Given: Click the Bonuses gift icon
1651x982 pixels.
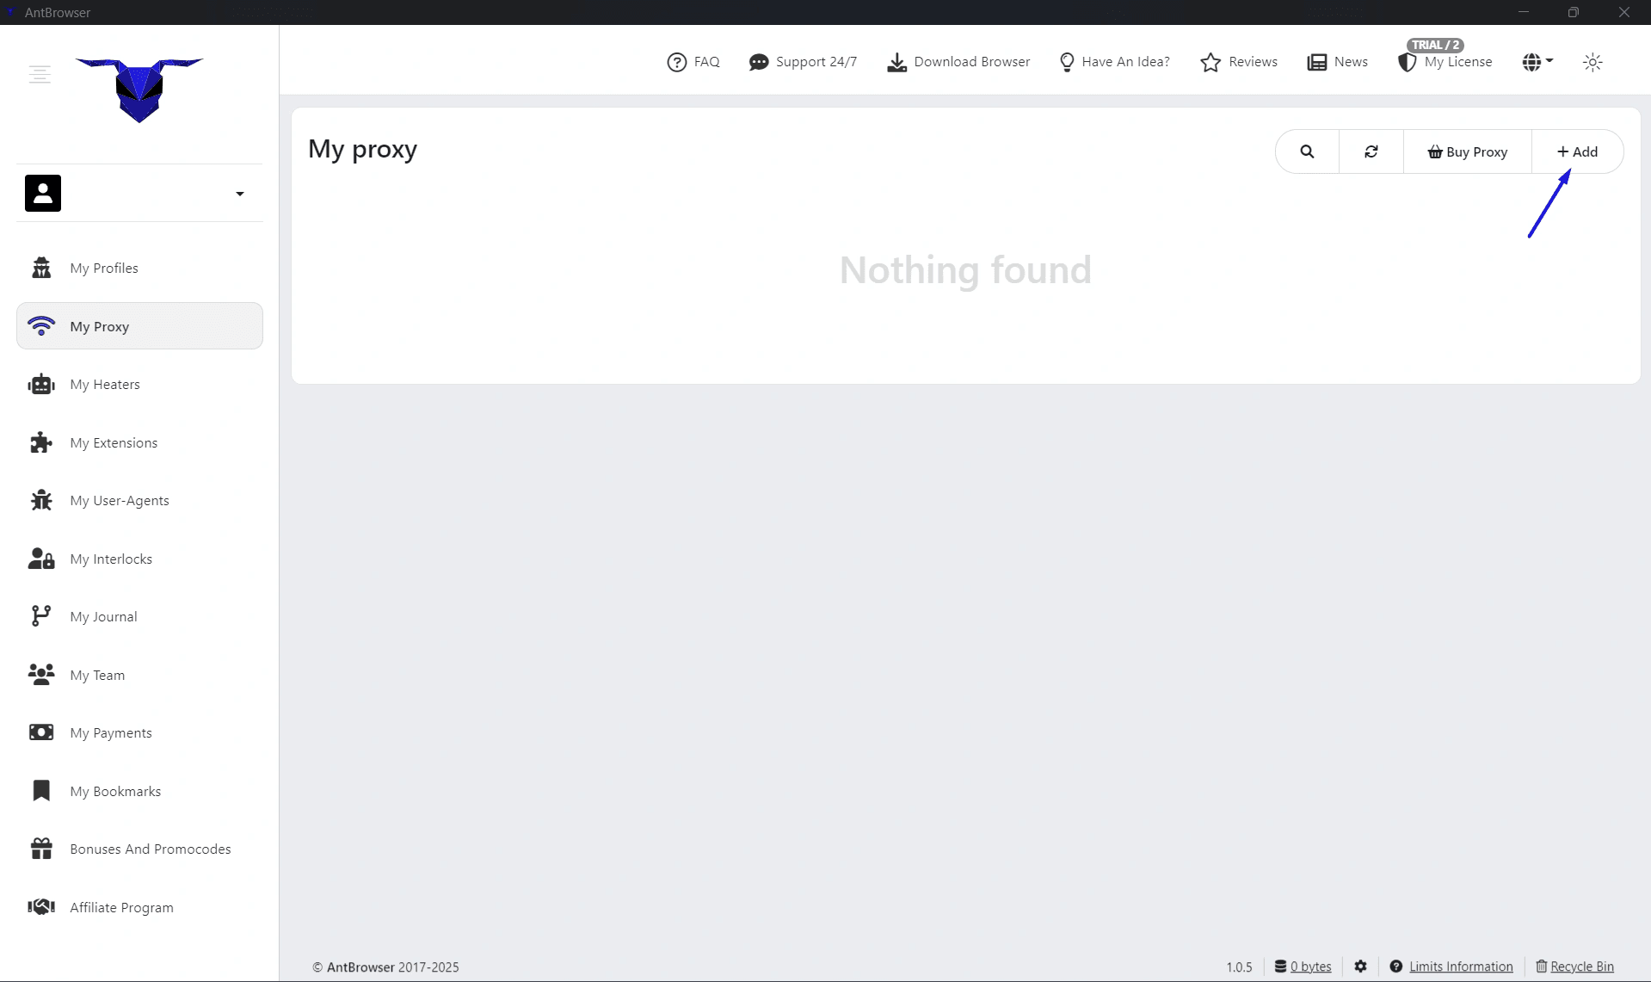Looking at the screenshot, I should click(41, 849).
